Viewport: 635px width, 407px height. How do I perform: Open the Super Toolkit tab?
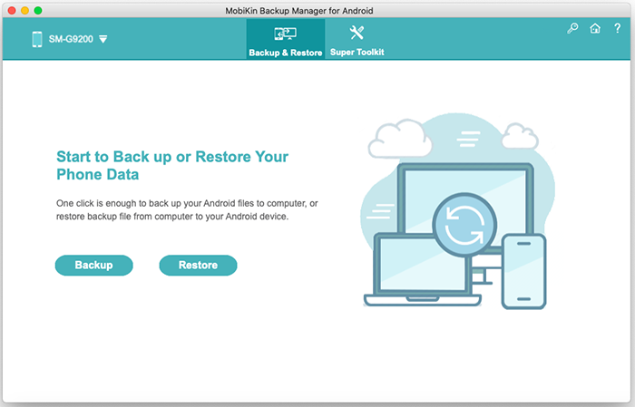[357, 39]
